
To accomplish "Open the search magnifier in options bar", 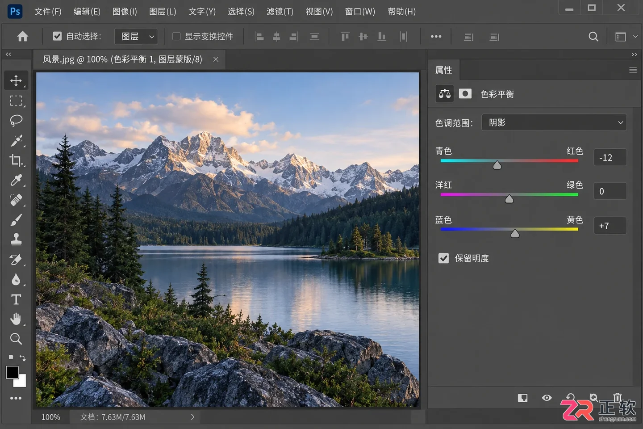I will 593,37.
